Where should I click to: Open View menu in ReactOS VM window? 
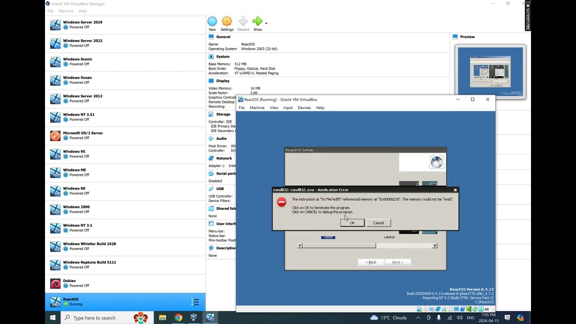point(274,108)
